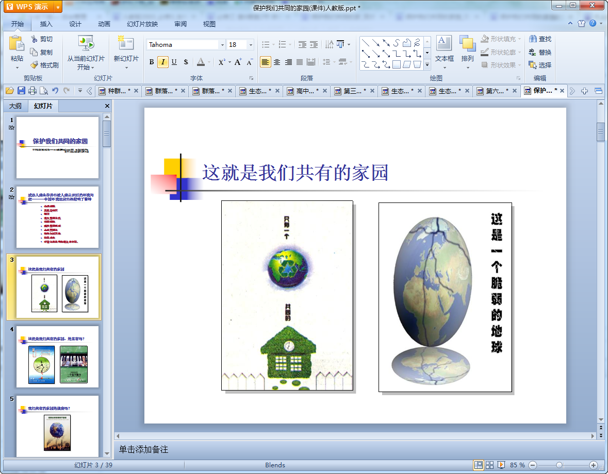Image resolution: width=608 pixels, height=474 pixels.
Task: Open the font size 18 dropdown
Action: [251, 45]
